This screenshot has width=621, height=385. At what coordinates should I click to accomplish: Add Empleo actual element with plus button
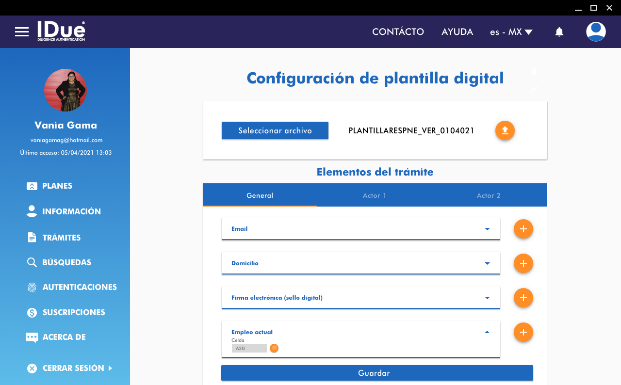[x=523, y=332]
